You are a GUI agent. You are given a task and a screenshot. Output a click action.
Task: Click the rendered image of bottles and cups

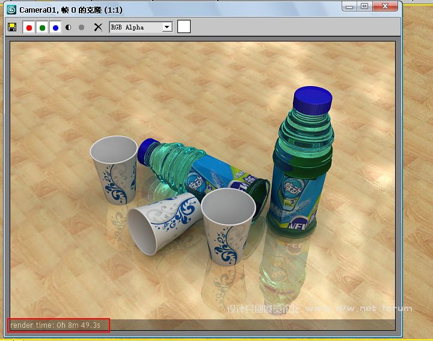click(x=203, y=186)
